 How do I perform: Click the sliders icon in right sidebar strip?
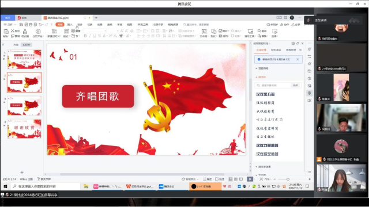(x=310, y=56)
